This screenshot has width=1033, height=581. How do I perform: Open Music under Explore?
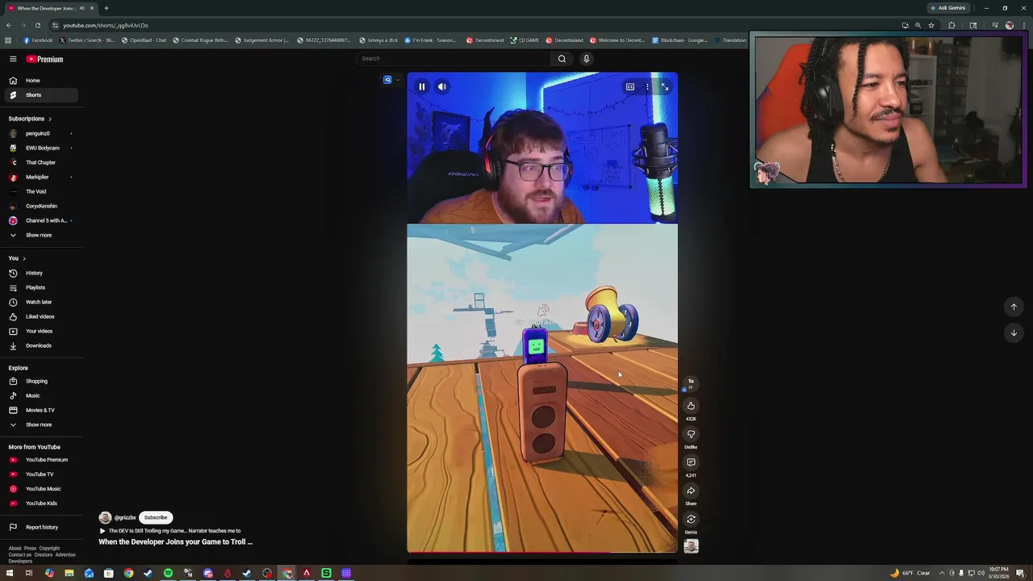click(40, 395)
